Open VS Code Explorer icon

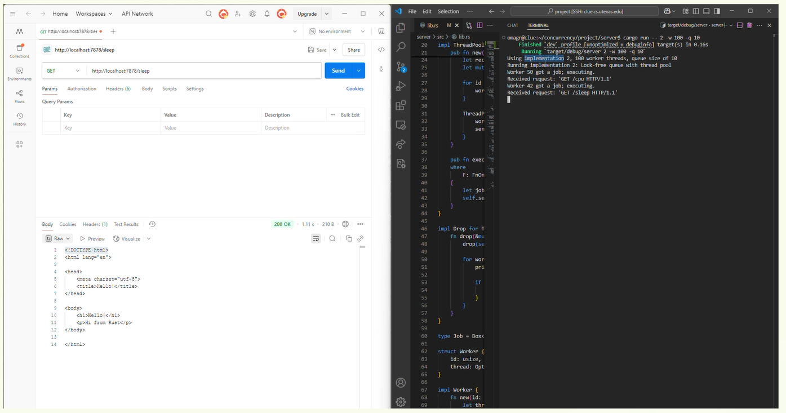(x=401, y=28)
